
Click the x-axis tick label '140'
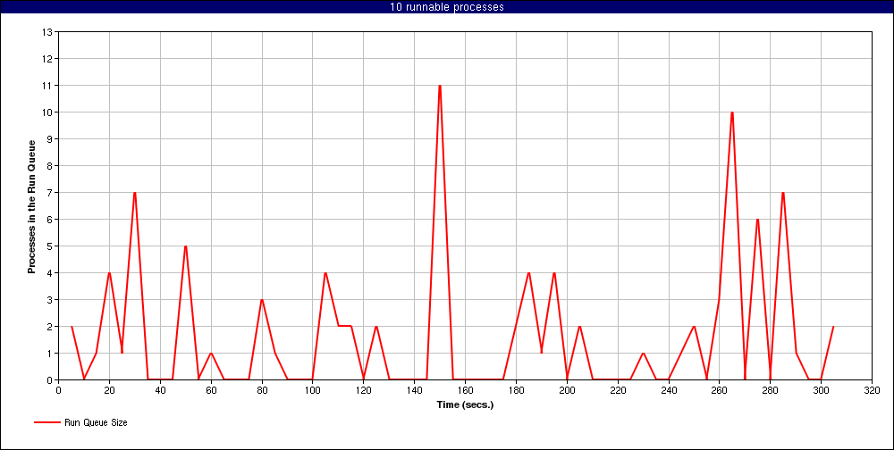[414, 391]
